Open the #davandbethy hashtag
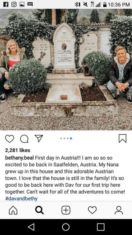 point(21,199)
